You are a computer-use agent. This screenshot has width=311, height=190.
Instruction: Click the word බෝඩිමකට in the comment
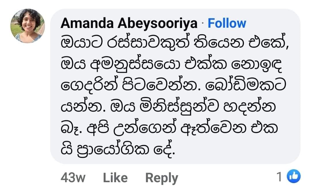(246, 84)
